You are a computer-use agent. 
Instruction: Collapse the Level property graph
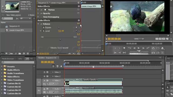pos(41,31)
